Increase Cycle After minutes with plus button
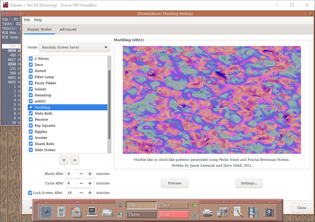This screenshot has height=222, width=315. pos(90,183)
